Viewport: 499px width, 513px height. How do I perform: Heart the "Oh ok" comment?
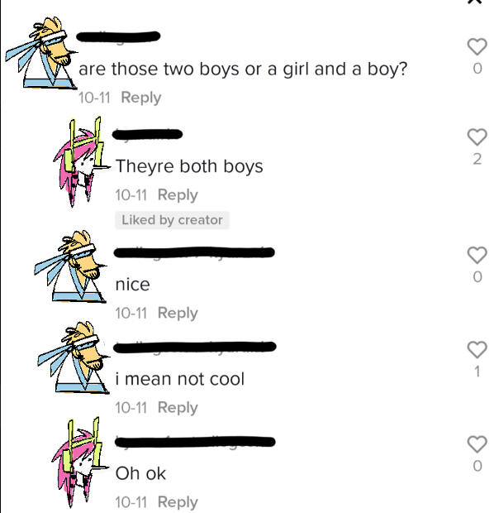(478, 444)
